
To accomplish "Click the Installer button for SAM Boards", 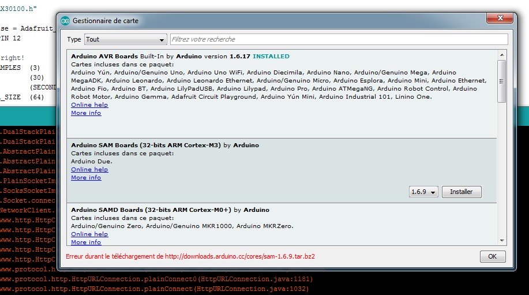I will [x=462, y=192].
